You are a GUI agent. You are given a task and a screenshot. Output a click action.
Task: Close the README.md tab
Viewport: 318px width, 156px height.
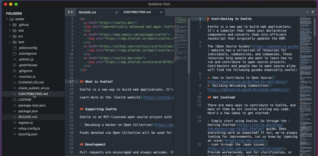[x=116, y=12]
